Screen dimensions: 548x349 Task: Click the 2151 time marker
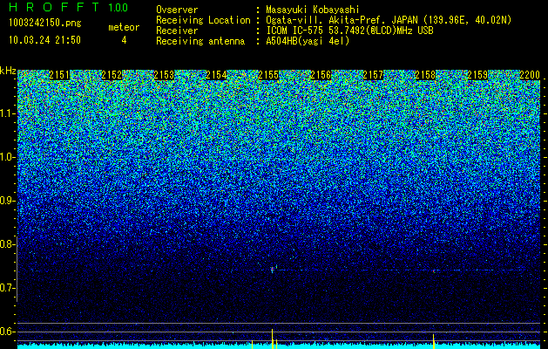coord(59,75)
